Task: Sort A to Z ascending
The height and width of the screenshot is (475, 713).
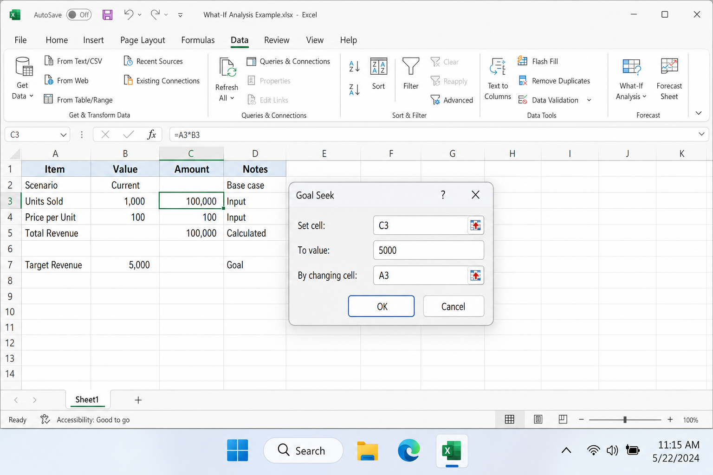Action: click(354, 66)
